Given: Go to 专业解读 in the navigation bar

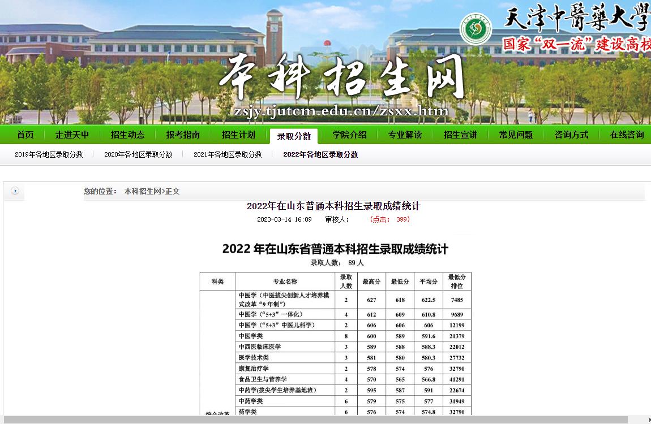Looking at the screenshot, I should 405,135.
